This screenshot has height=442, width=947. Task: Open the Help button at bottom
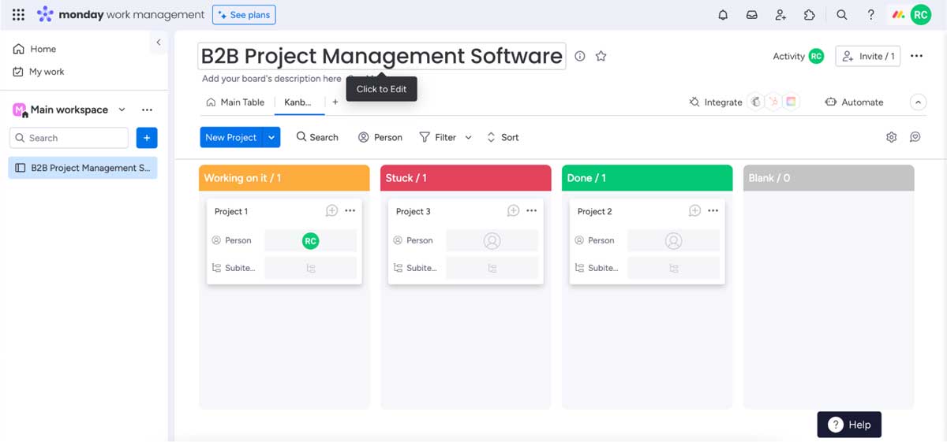(849, 425)
